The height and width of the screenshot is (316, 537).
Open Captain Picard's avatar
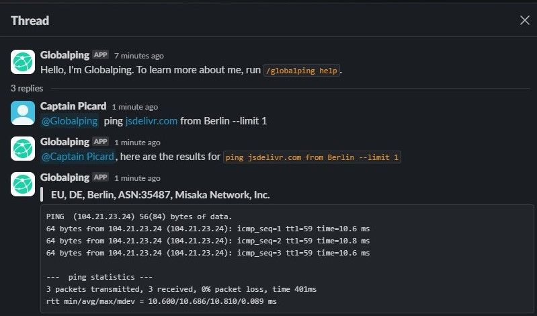tap(23, 113)
